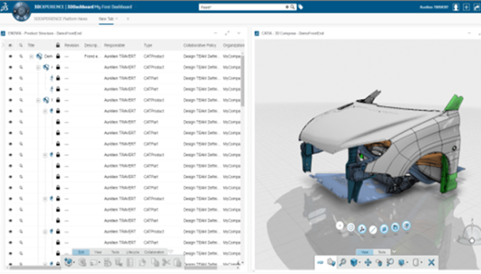Click the Zoom Area magnifier icon
The height and width of the screenshot is (274, 481).
390,263
